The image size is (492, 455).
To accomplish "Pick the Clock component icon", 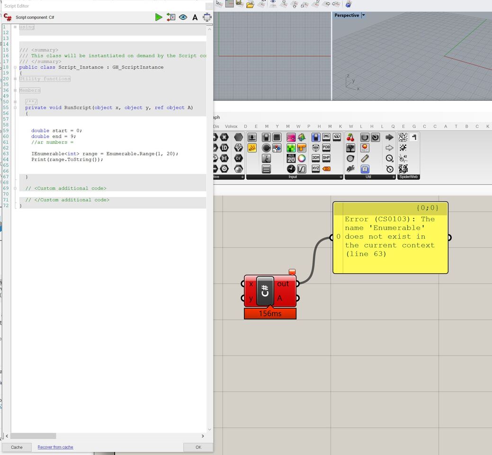I will 291,169.
